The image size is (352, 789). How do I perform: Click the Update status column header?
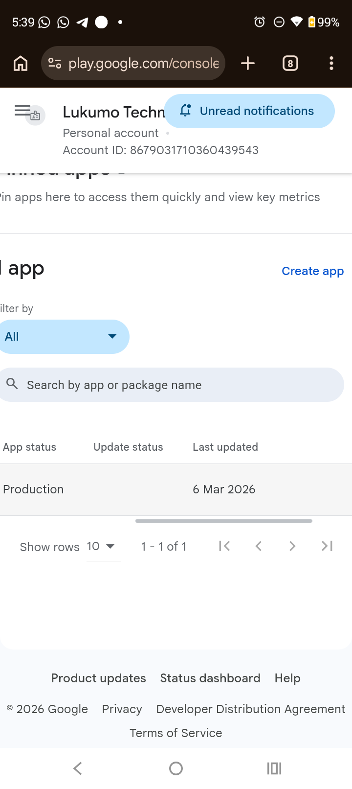(x=128, y=447)
